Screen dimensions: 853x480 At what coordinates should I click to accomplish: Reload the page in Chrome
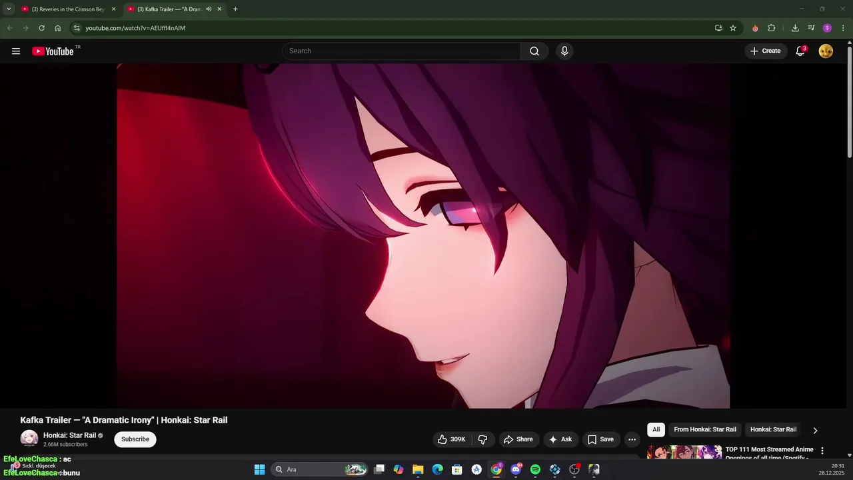click(41, 28)
